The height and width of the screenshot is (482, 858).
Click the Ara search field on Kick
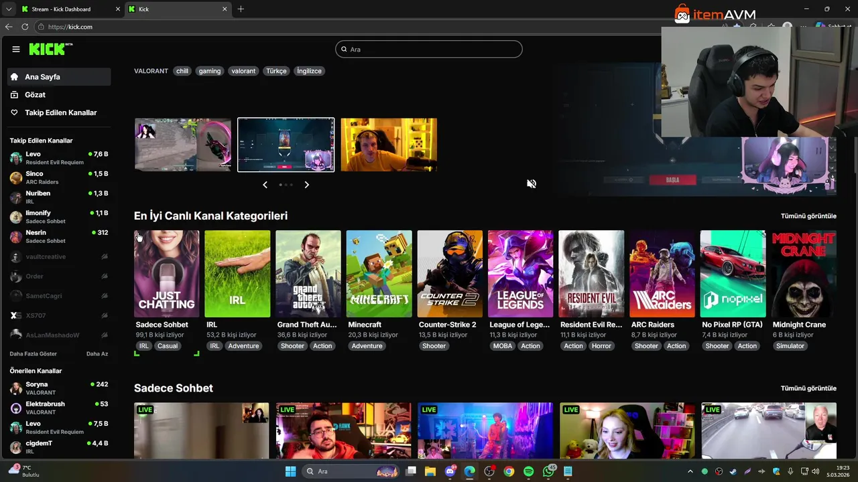pyautogui.click(x=429, y=49)
